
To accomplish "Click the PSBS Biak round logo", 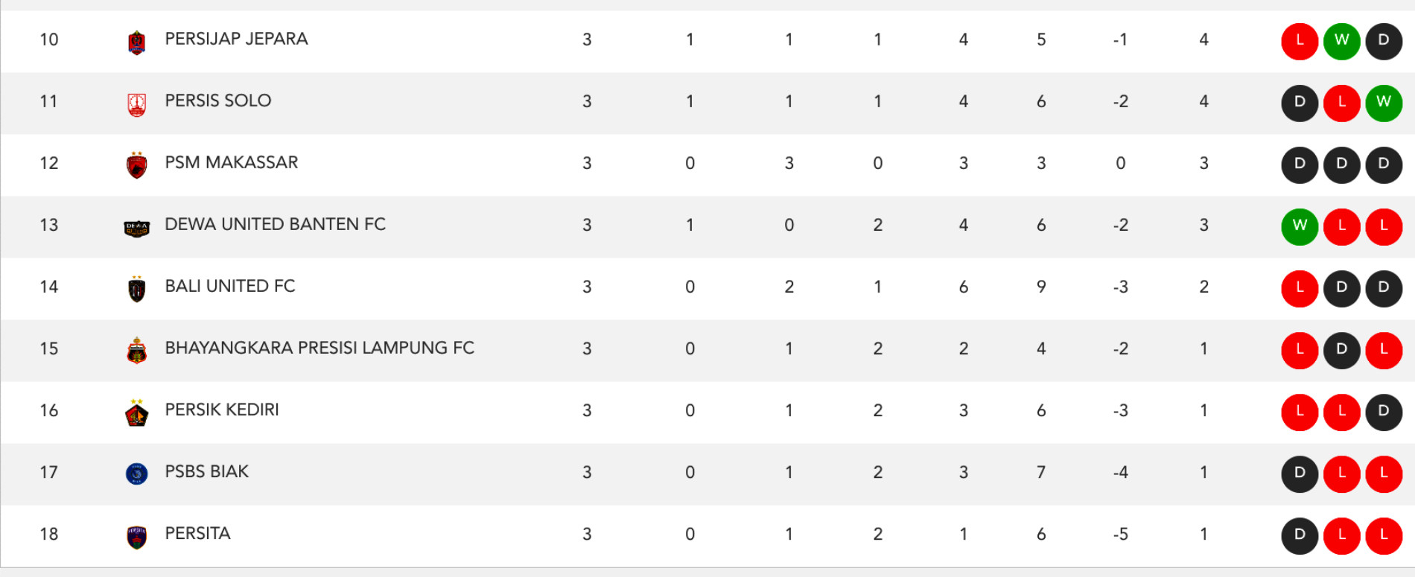I will (136, 474).
